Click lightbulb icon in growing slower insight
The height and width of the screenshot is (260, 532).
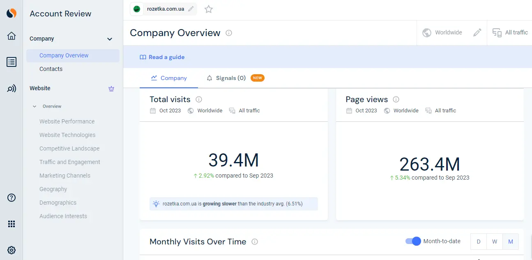(156, 203)
